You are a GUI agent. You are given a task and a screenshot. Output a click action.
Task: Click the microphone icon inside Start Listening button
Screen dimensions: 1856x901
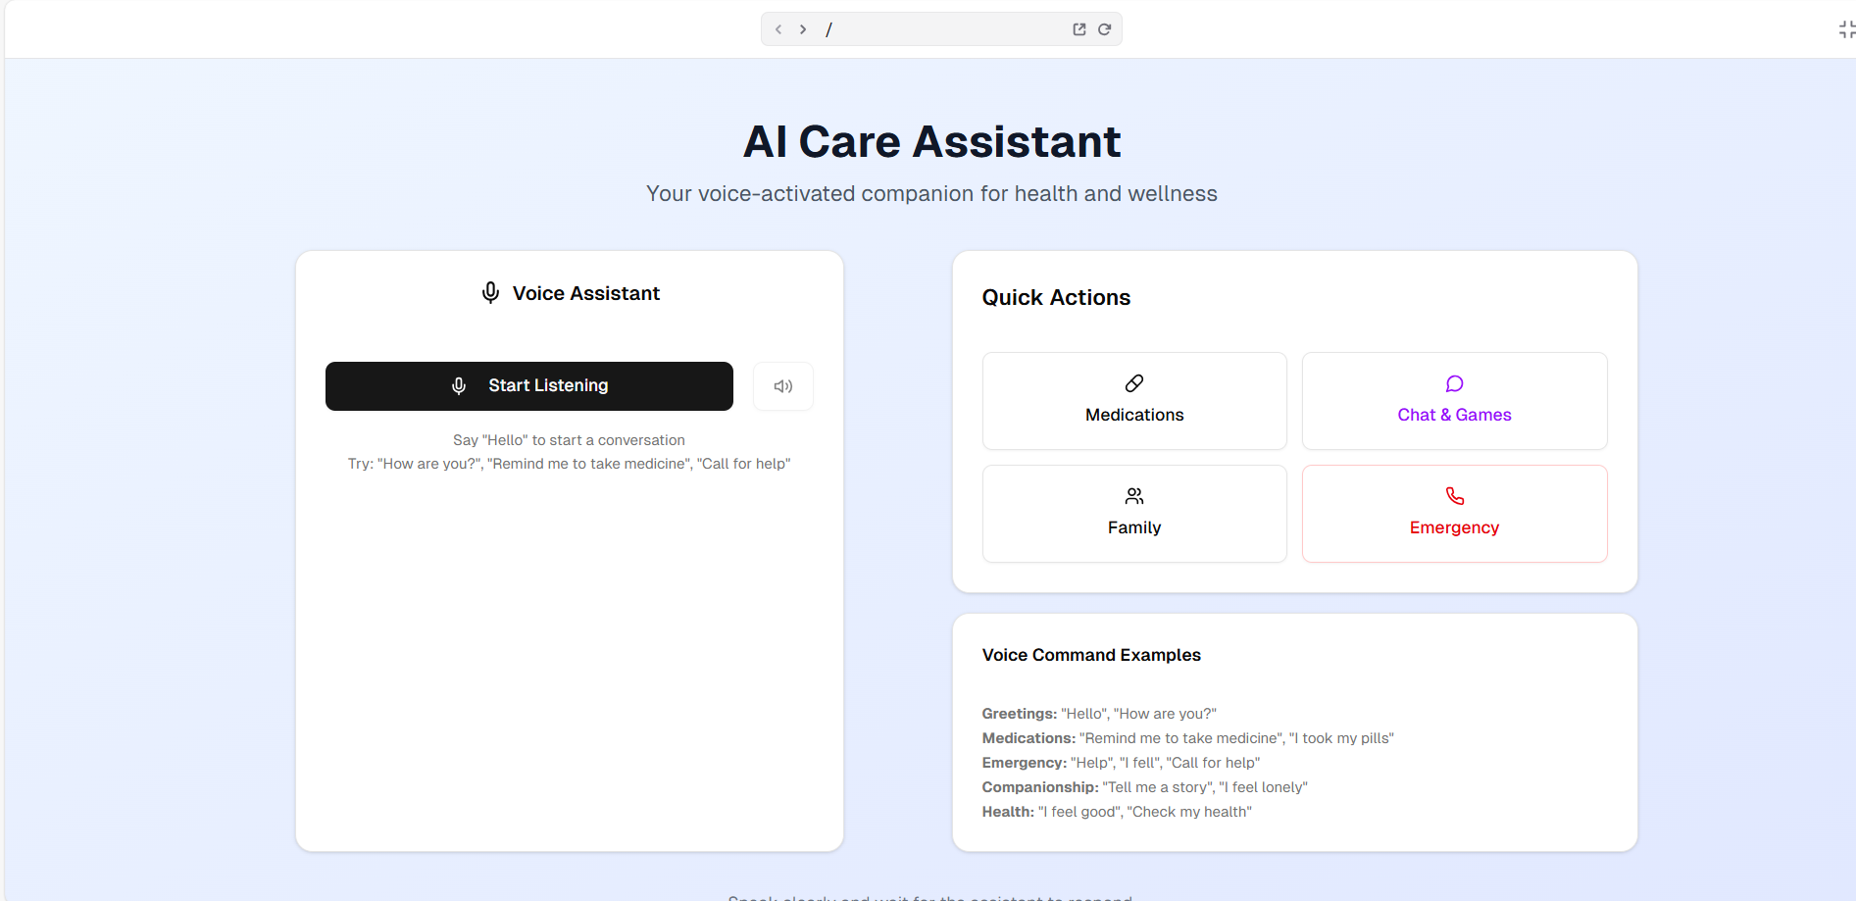point(459,385)
